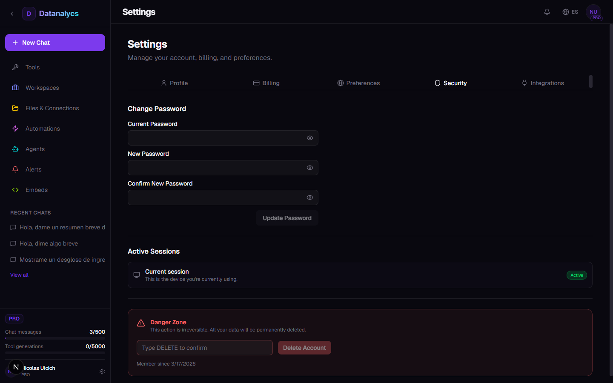Go to Files & Connections
Viewport: 613px width, 383px height.
pyautogui.click(x=52, y=108)
